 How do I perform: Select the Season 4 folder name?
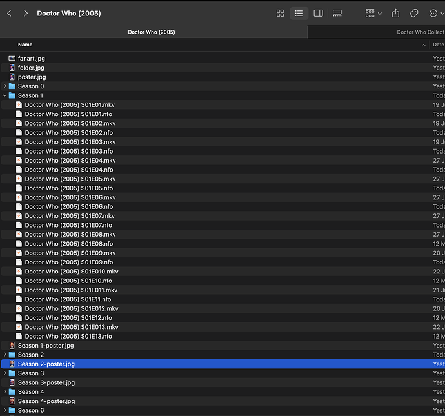click(x=31, y=391)
